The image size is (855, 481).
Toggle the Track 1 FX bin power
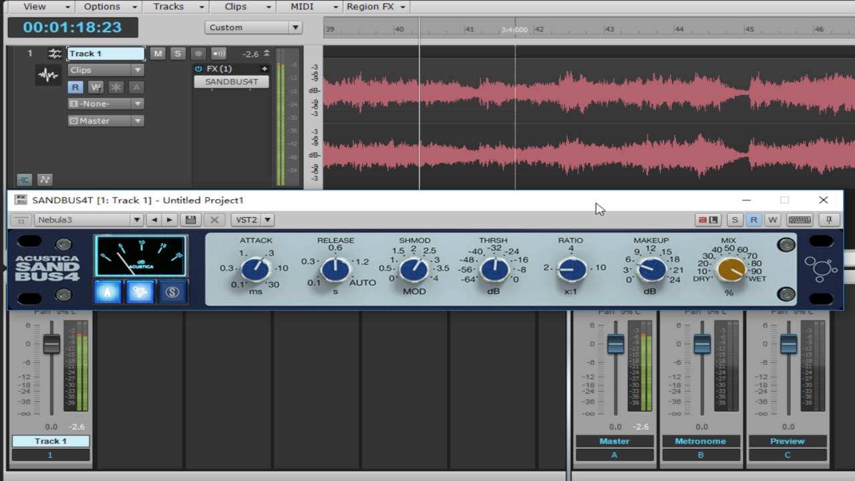pyautogui.click(x=198, y=69)
